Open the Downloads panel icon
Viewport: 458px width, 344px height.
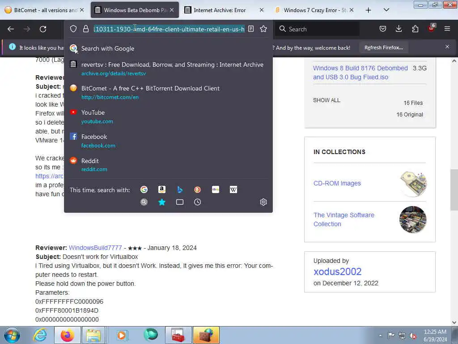399,29
